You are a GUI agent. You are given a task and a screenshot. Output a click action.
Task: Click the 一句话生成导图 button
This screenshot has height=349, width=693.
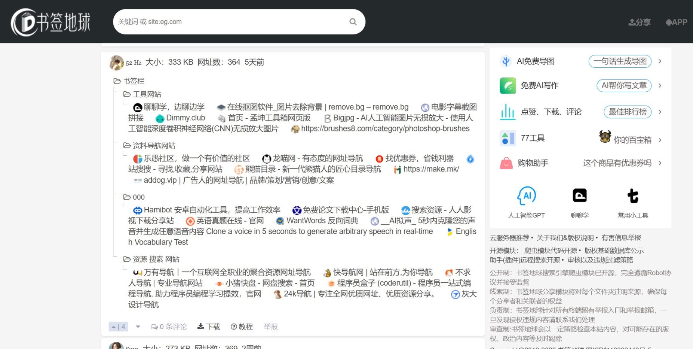pos(620,61)
